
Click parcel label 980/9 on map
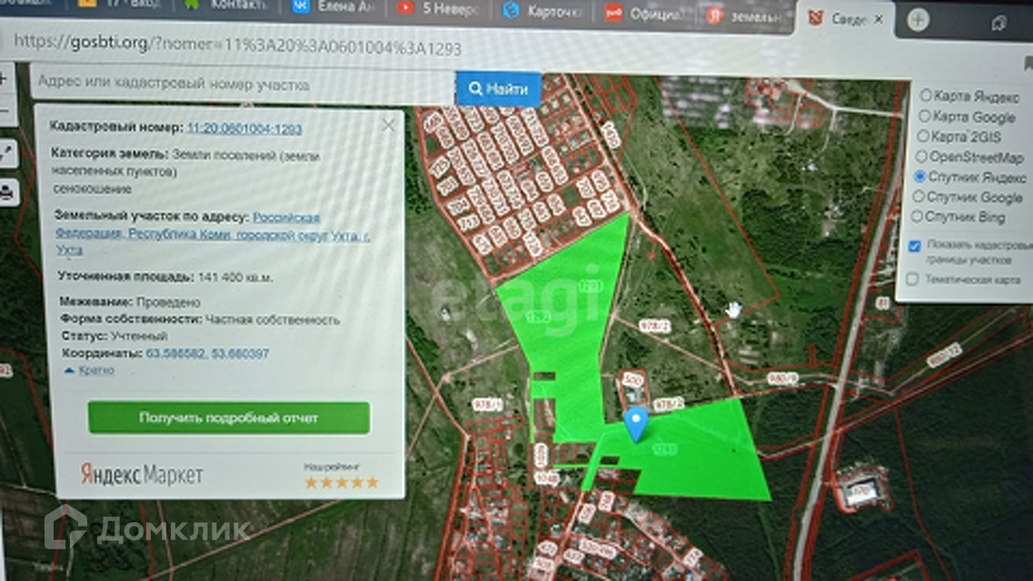pyautogui.click(x=782, y=379)
